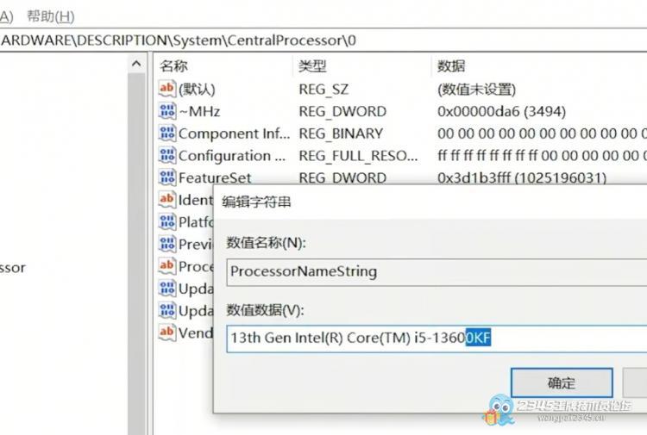This screenshot has width=647, height=435.
Task: Confirm the edit with 确定 button
Action: (562, 382)
